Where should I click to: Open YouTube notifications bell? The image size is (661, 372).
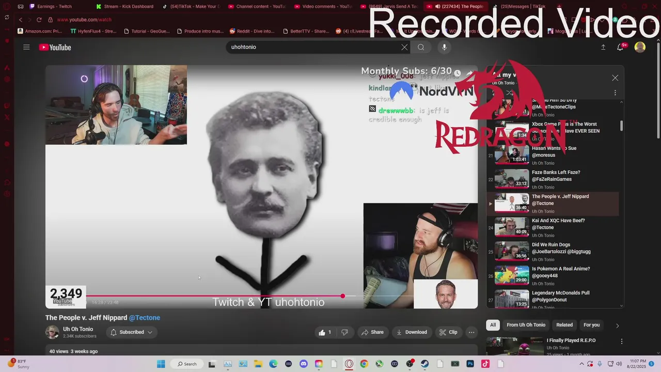[x=621, y=47]
